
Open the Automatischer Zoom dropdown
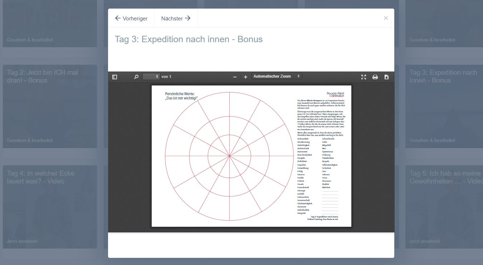click(277, 76)
